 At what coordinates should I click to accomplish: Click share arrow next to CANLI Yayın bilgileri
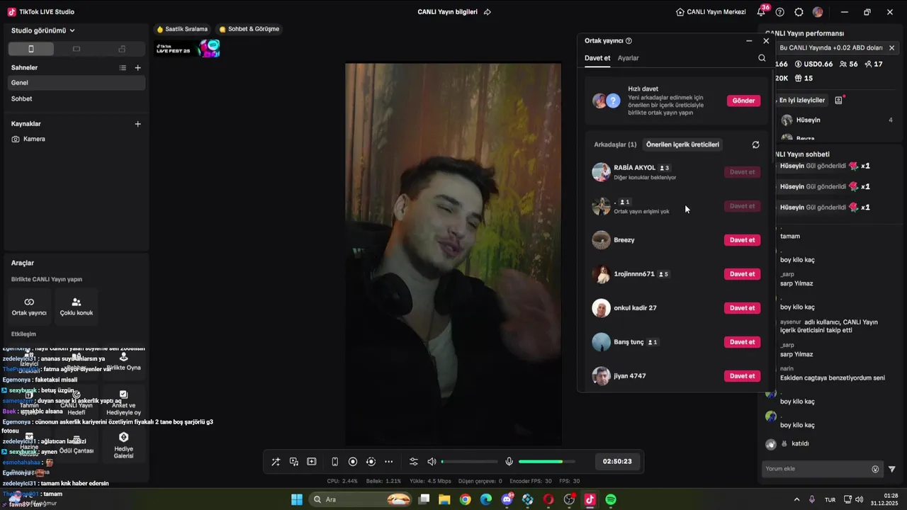488,12
